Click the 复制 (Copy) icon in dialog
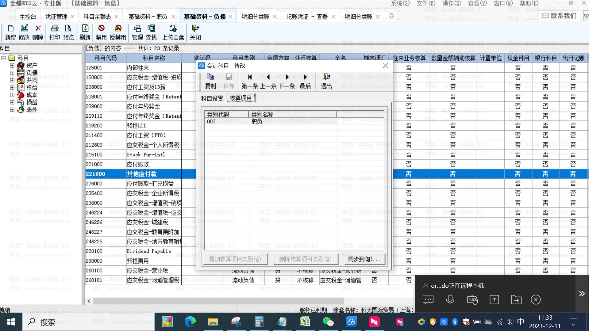Image resolution: width=589 pixels, height=331 pixels. pos(210,77)
